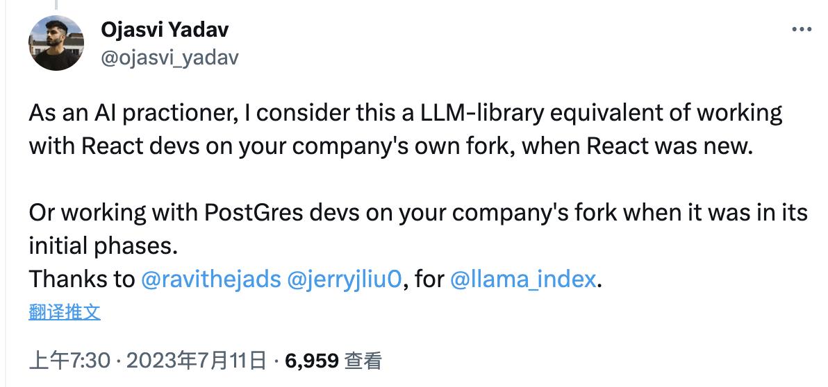Open the three-dot more options menu
The width and height of the screenshot is (828, 387).
802,29
